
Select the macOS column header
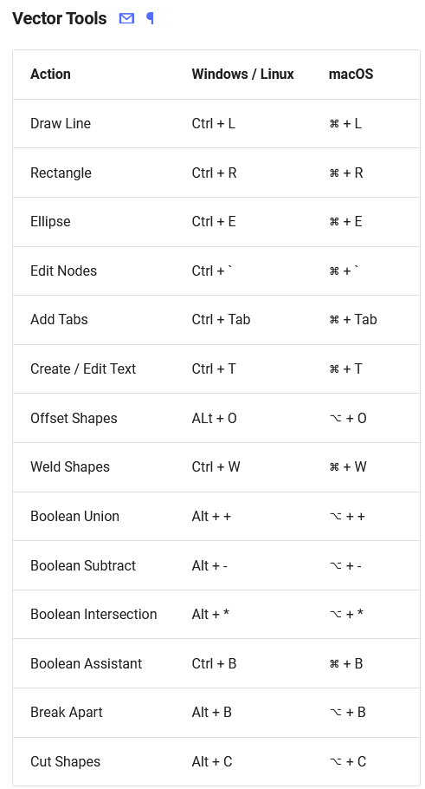351,74
